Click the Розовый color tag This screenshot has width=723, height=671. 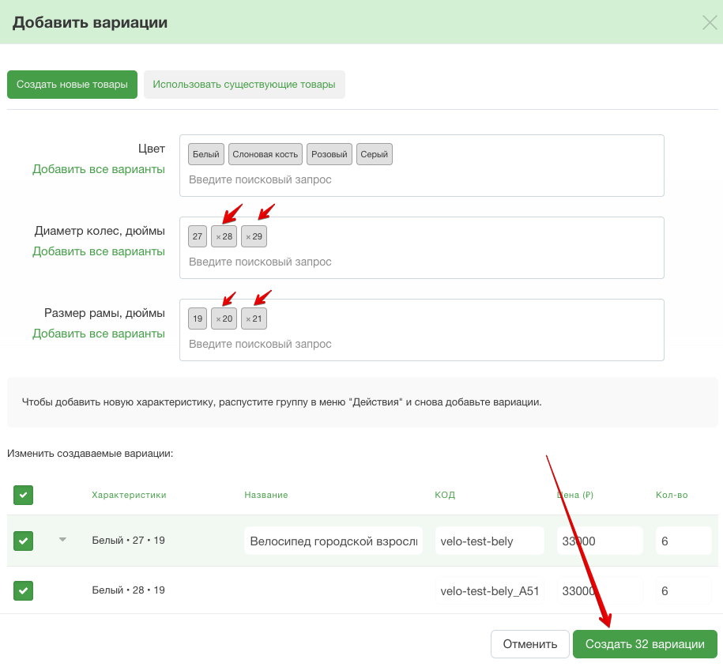coord(329,154)
